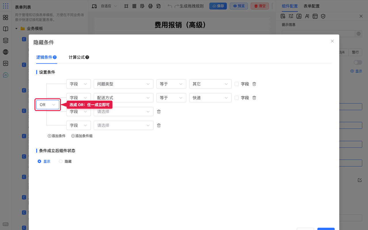Delete the 配送方式 condition row
368x230 pixels.
pyautogui.click(x=254, y=98)
